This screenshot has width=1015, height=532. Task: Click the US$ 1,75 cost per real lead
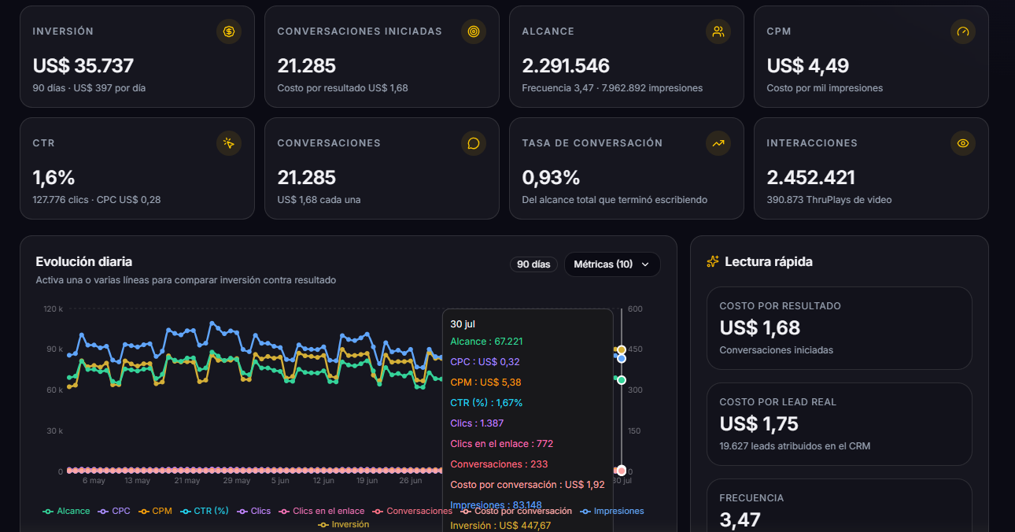[759, 423]
